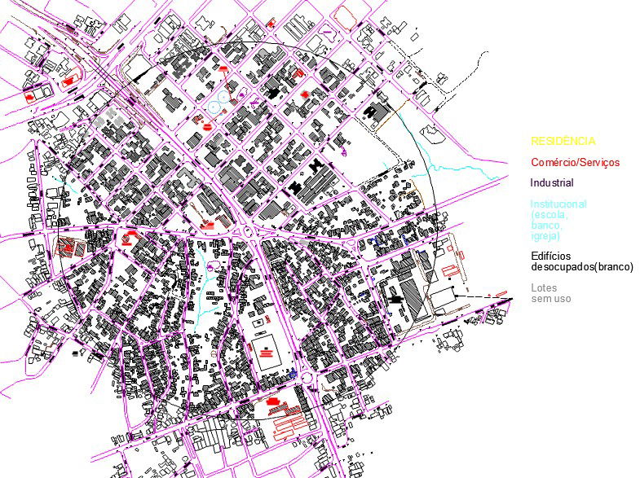The image size is (640, 478).
Task: Select the red outlined rectangle at the map's top edge
Action: point(346,15)
